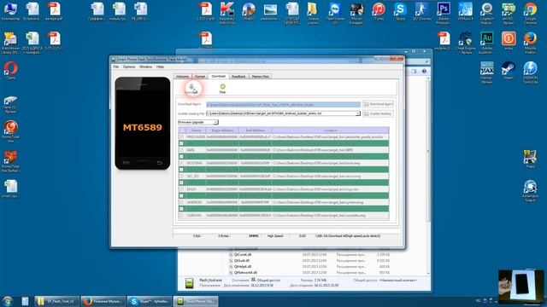The height and width of the screenshot is (307, 547).
Task: Click the flash_tool.exe icon in Explorer details pane
Action: click(x=190, y=283)
